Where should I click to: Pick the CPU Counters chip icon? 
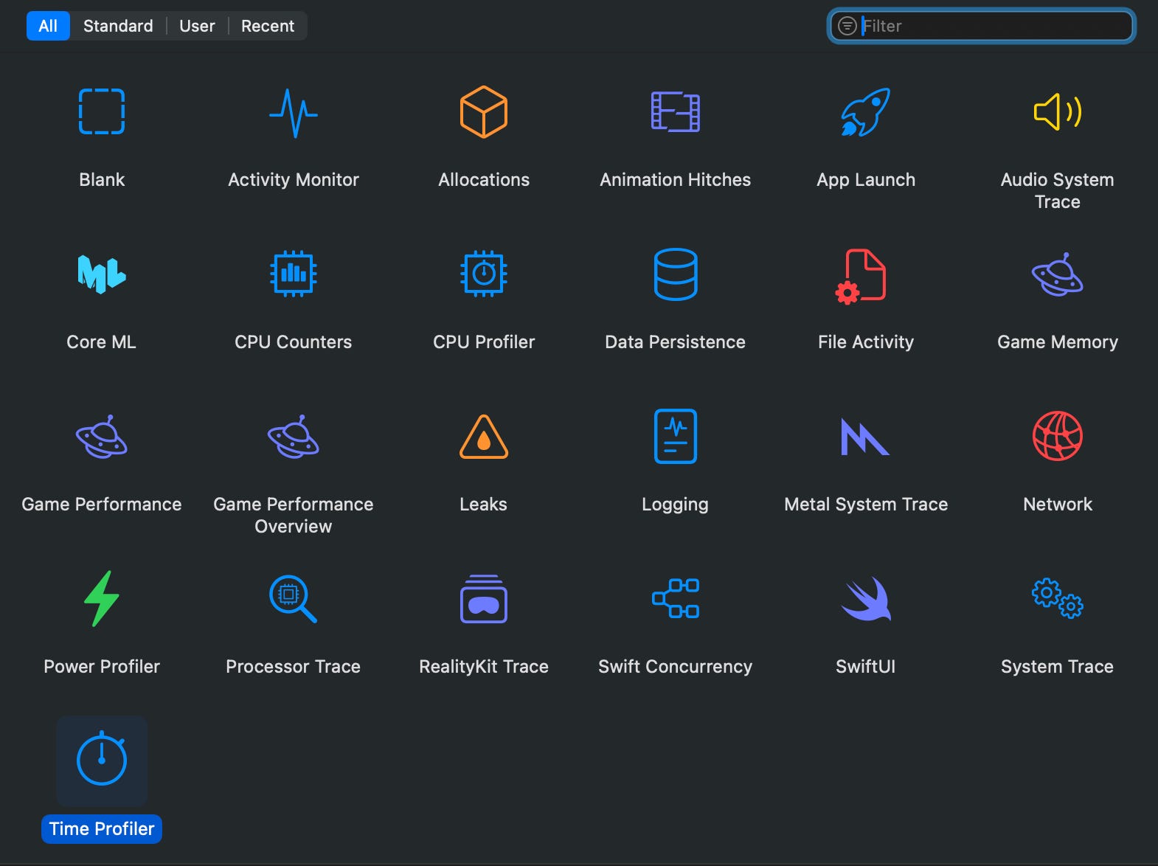click(294, 274)
